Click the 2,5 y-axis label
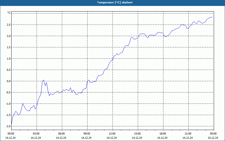The width and height of the screenshot is (225, 141). [x=9, y=25]
